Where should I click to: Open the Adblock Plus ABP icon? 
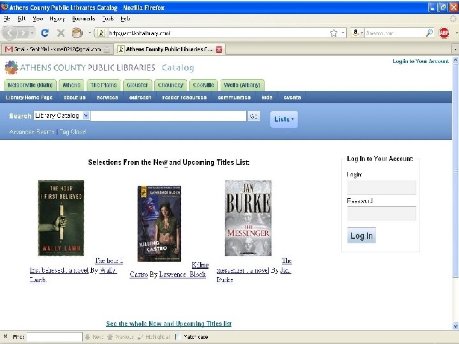coord(444,32)
